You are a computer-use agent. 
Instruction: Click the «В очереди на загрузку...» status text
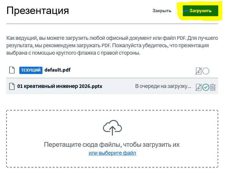[x=163, y=86]
